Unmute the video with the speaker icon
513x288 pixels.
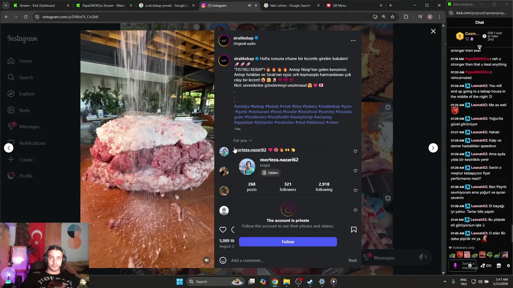(x=207, y=260)
